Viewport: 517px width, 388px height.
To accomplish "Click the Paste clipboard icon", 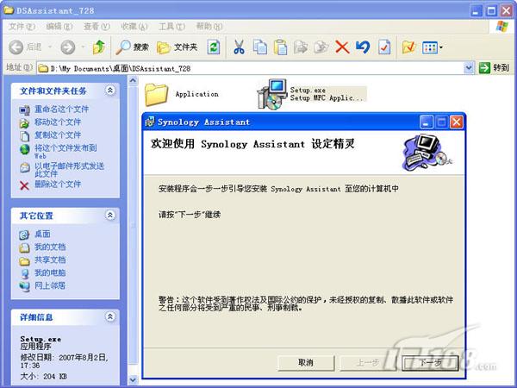I will click(x=281, y=47).
